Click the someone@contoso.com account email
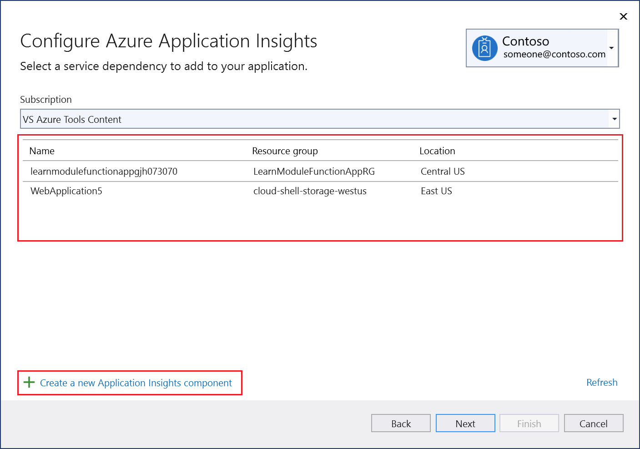The image size is (640, 449). (x=554, y=55)
